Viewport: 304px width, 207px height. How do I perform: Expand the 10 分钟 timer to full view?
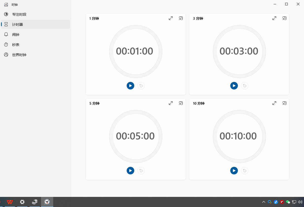tap(274, 103)
